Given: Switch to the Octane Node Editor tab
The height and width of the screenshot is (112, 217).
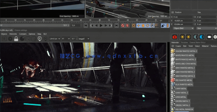Looking at the screenshot, I should point(198,43).
